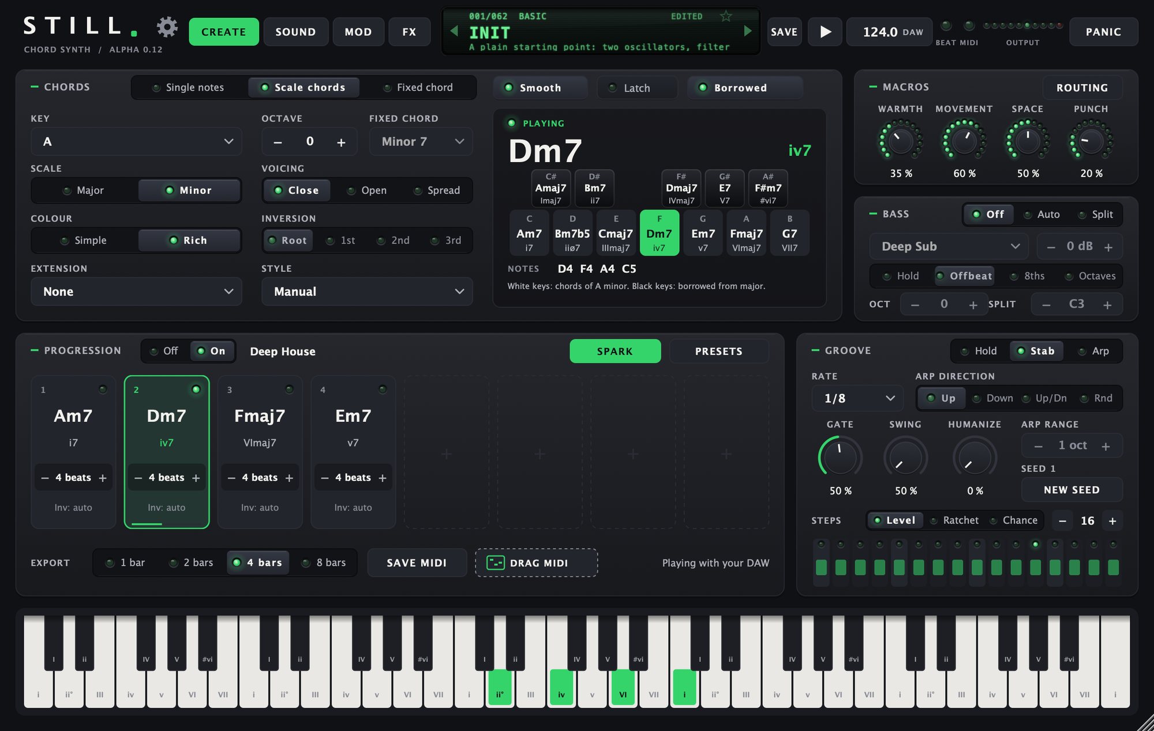This screenshot has width=1154, height=731.
Task: Open progression PRESETS
Action: pyautogui.click(x=719, y=351)
